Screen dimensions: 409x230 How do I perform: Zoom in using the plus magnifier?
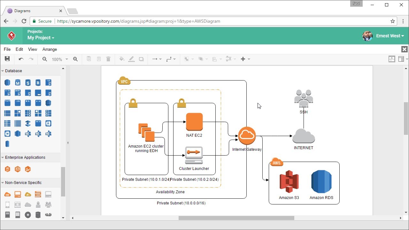75,59
